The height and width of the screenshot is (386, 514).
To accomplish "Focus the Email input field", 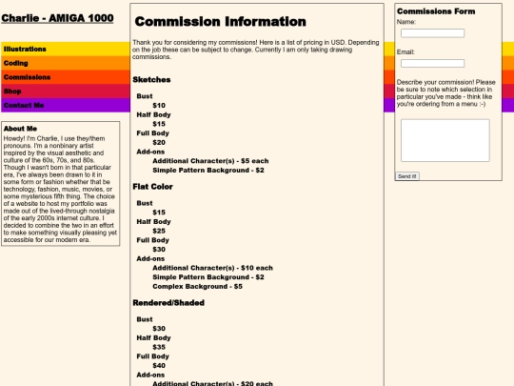I will coord(432,63).
